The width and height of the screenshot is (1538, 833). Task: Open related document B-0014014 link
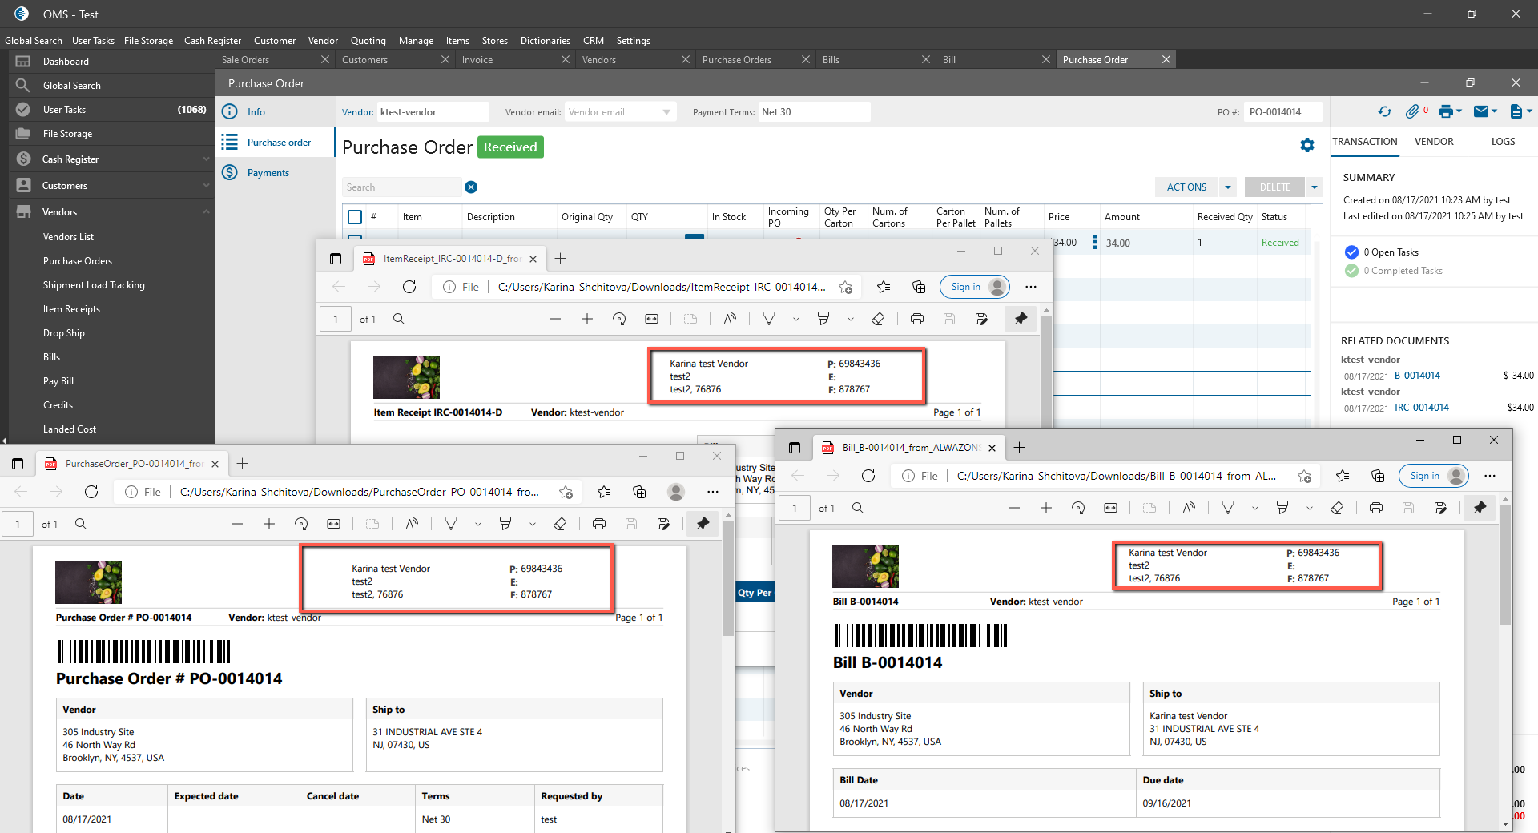point(1417,376)
